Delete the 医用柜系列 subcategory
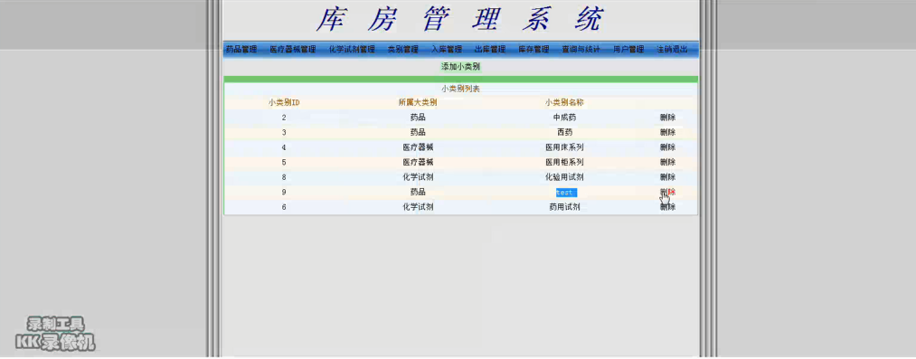916x359 pixels. (x=667, y=162)
